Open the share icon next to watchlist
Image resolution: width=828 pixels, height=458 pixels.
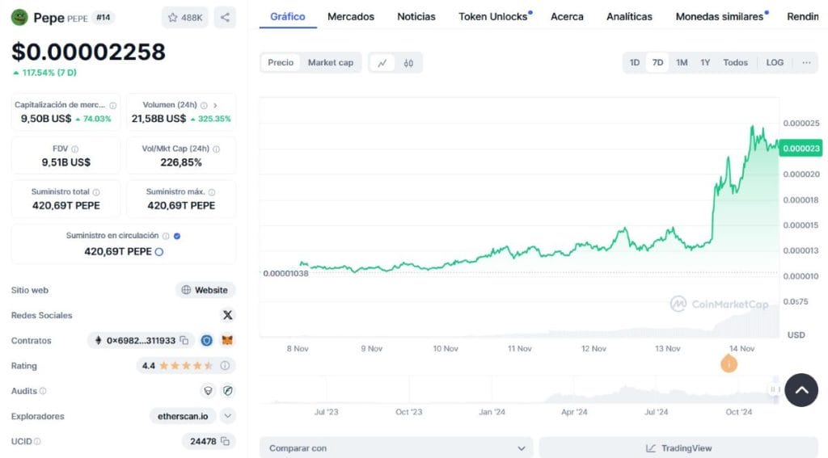coord(225,18)
